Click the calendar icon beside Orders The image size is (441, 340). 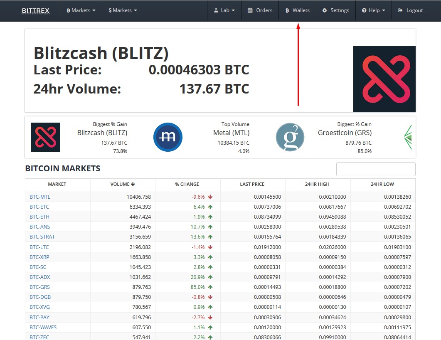[x=250, y=10]
